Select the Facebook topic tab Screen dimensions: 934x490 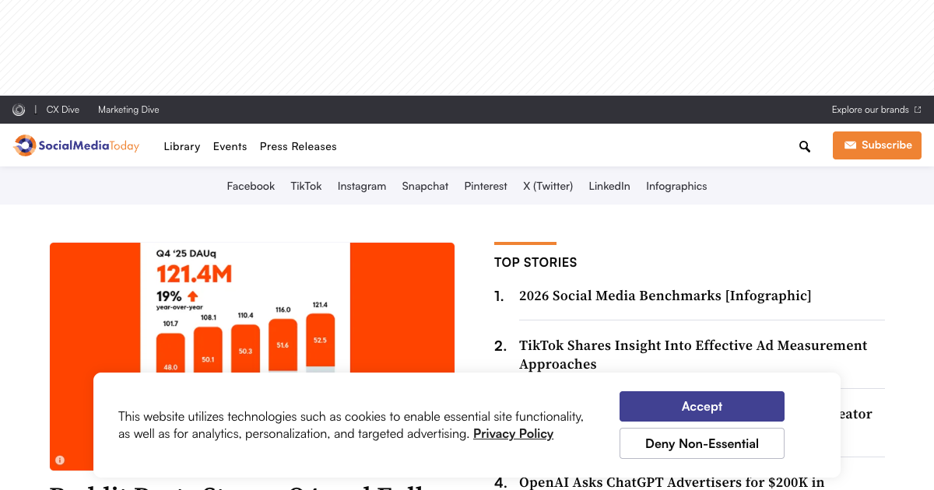click(x=251, y=186)
